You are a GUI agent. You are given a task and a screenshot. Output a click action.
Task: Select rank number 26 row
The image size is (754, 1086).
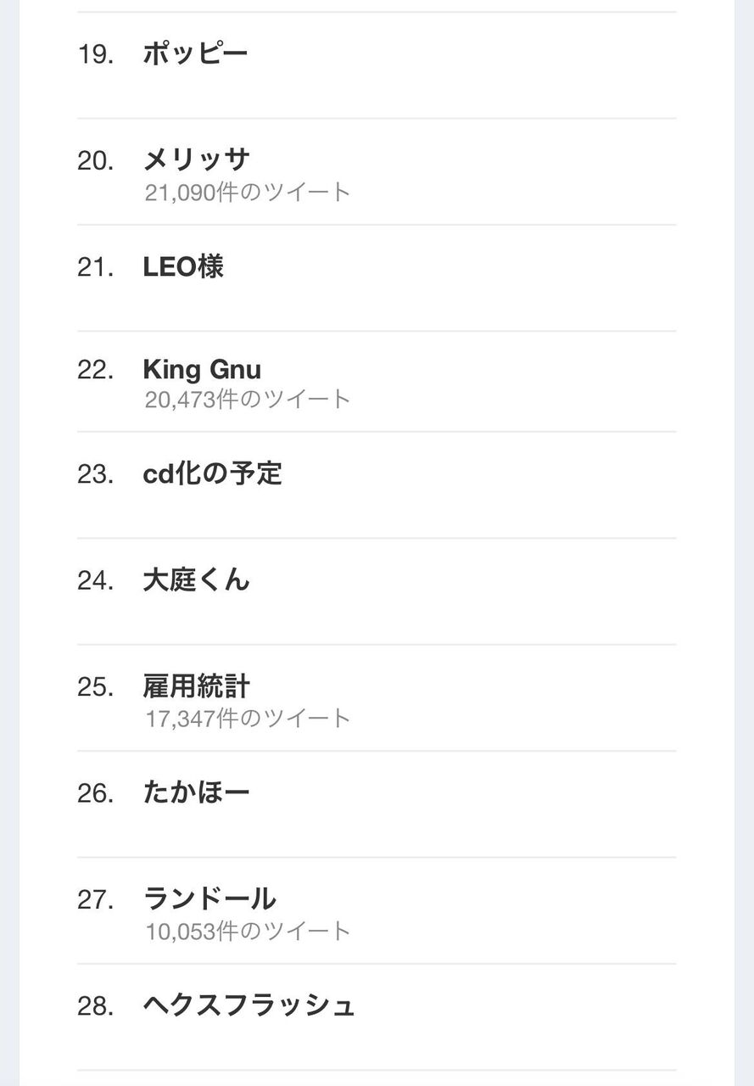tap(377, 804)
